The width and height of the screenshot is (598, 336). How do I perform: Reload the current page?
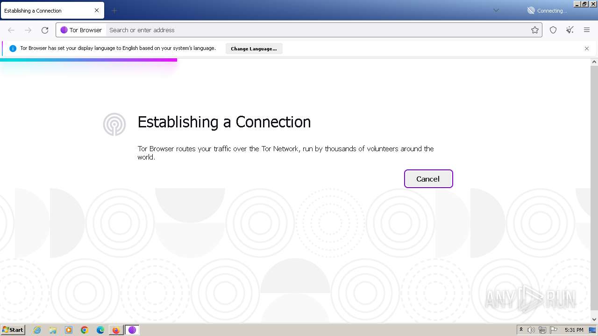(45, 30)
